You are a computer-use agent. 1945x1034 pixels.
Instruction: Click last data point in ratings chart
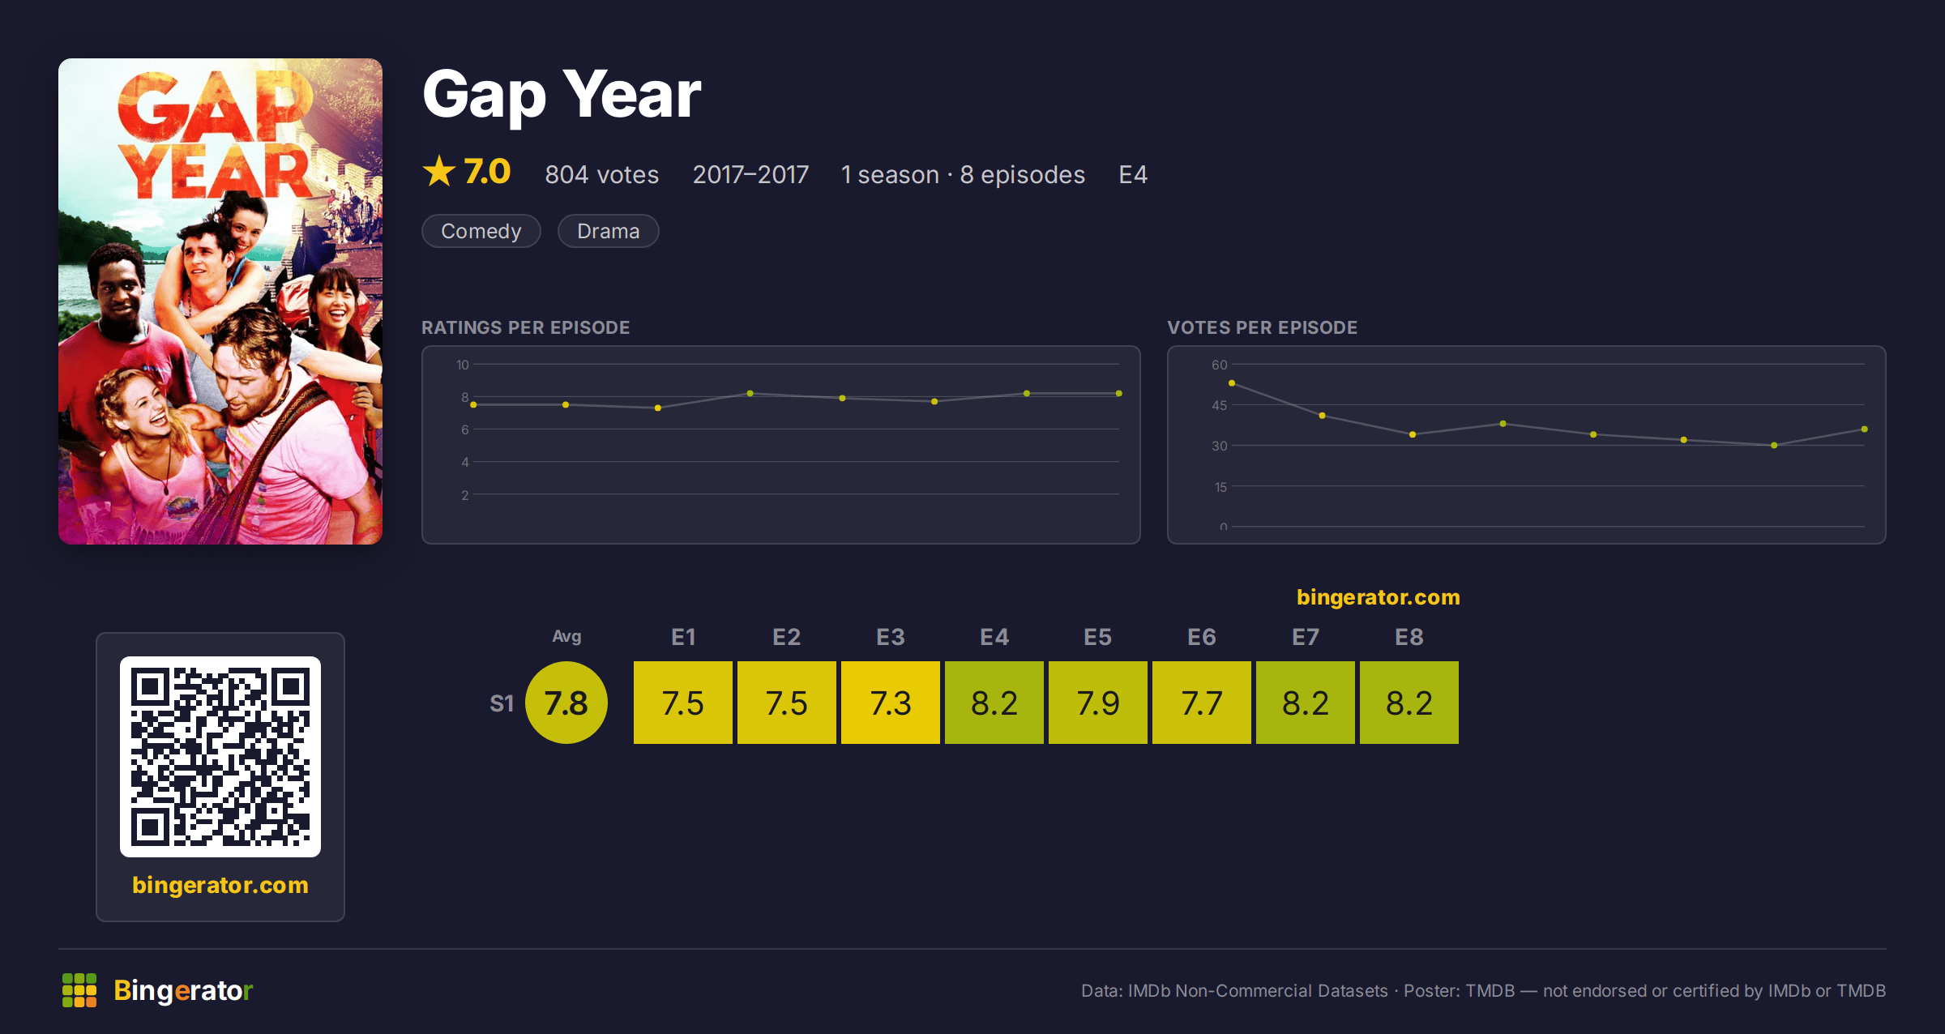1119,394
